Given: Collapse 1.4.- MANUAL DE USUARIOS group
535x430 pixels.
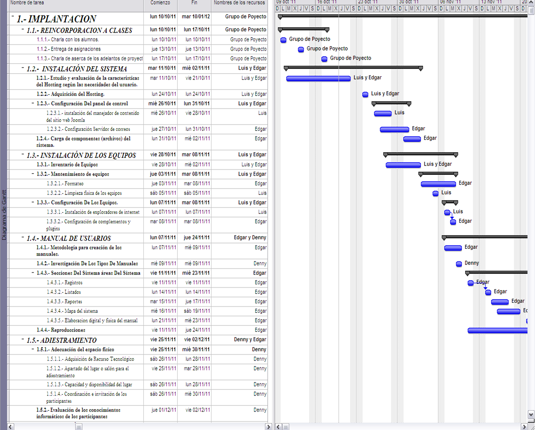Looking at the screenshot, I should click(23, 237).
